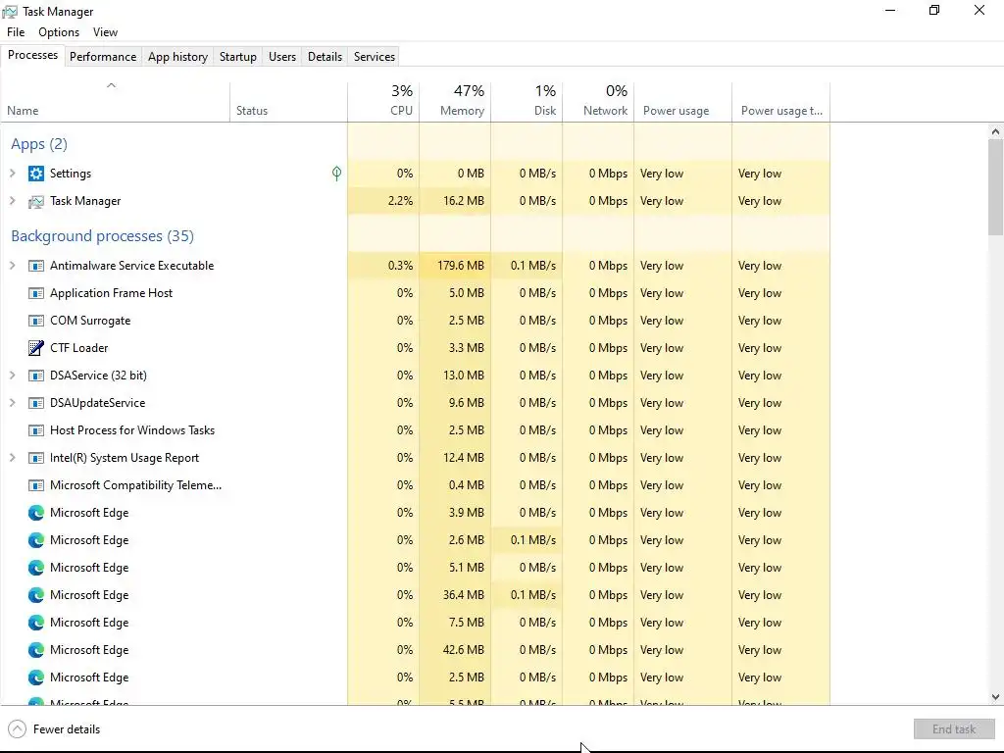Click the DSAService (32 bit) icon
Viewport: 1004px width, 753px height.
(36, 376)
